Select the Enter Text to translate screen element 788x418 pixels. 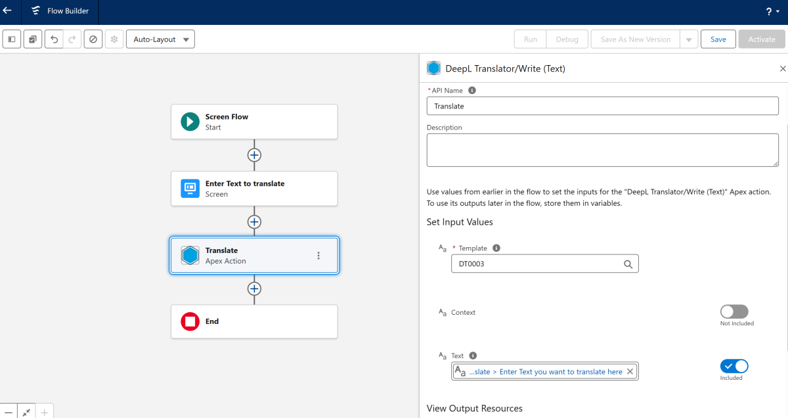coord(254,189)
